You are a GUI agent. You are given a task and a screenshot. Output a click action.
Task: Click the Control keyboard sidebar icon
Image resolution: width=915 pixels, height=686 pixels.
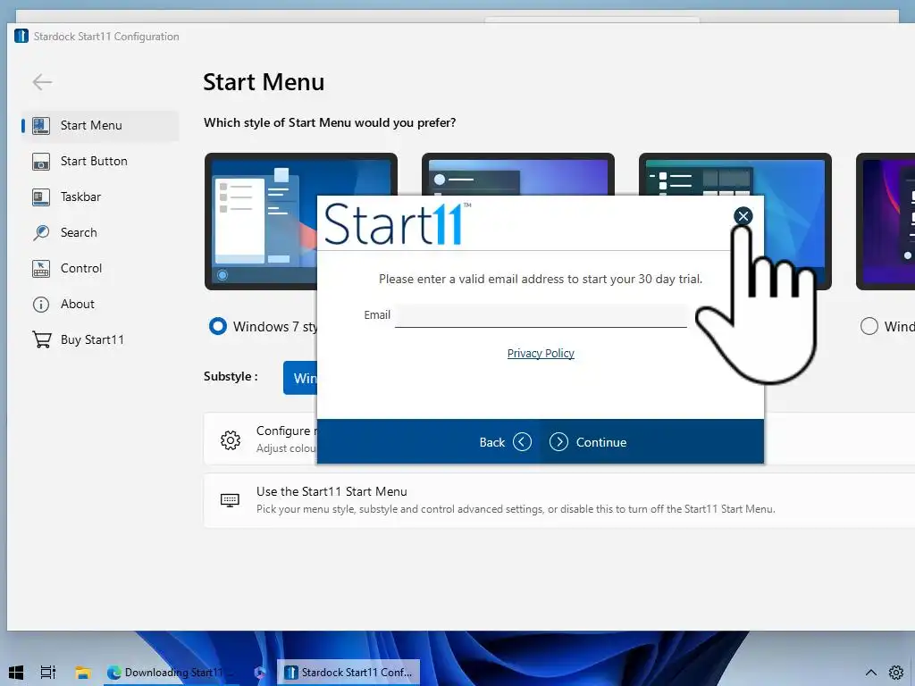(x=41, y=268)
